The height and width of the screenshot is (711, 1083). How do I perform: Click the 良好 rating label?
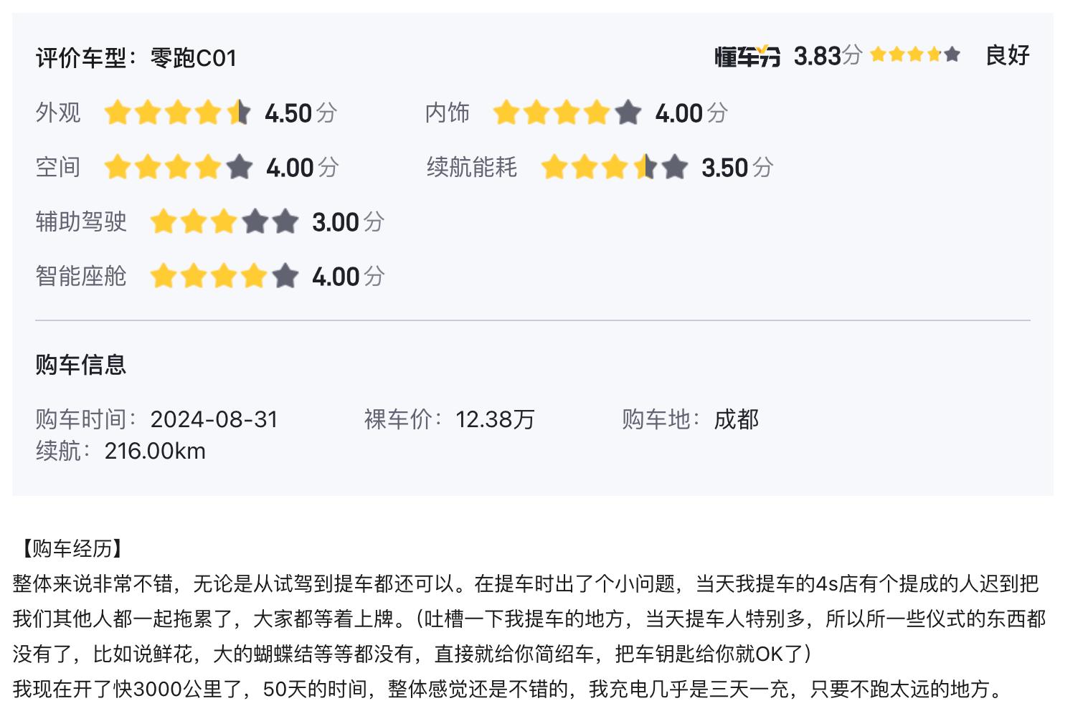(x=1007, y=55)
